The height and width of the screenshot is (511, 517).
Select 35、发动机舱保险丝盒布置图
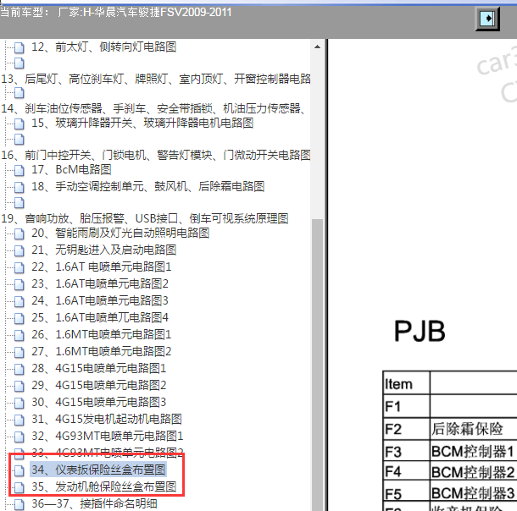104,486
